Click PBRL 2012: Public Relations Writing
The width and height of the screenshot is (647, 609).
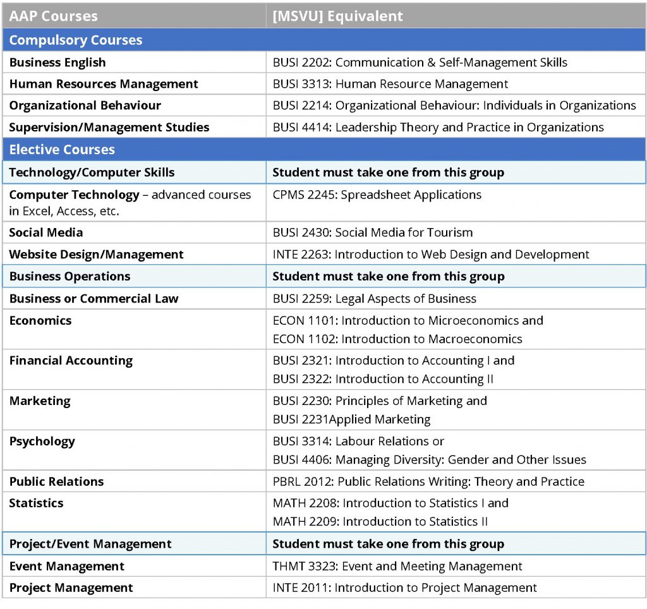coord(428,481)
